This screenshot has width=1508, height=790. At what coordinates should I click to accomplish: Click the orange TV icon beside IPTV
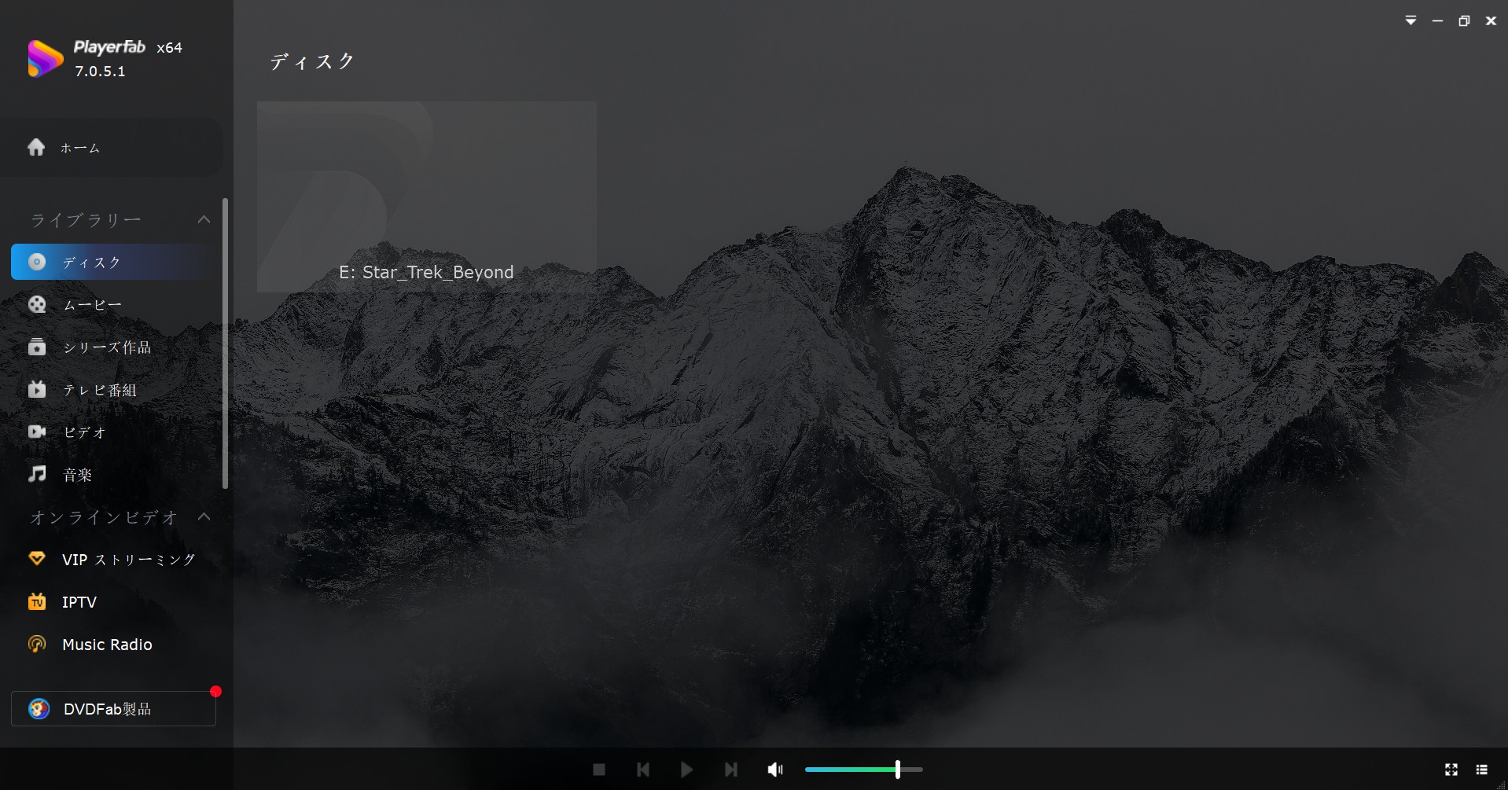[x=37, y=601]
